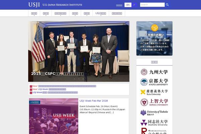This screenshot has width=201, height=134.
Task: Click the faint flag icon beside EN
Action: pyautogui.click(x=134, y=5)
